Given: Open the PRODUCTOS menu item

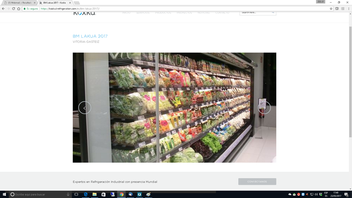Looking at the screenshot, I should coord(163,13).
